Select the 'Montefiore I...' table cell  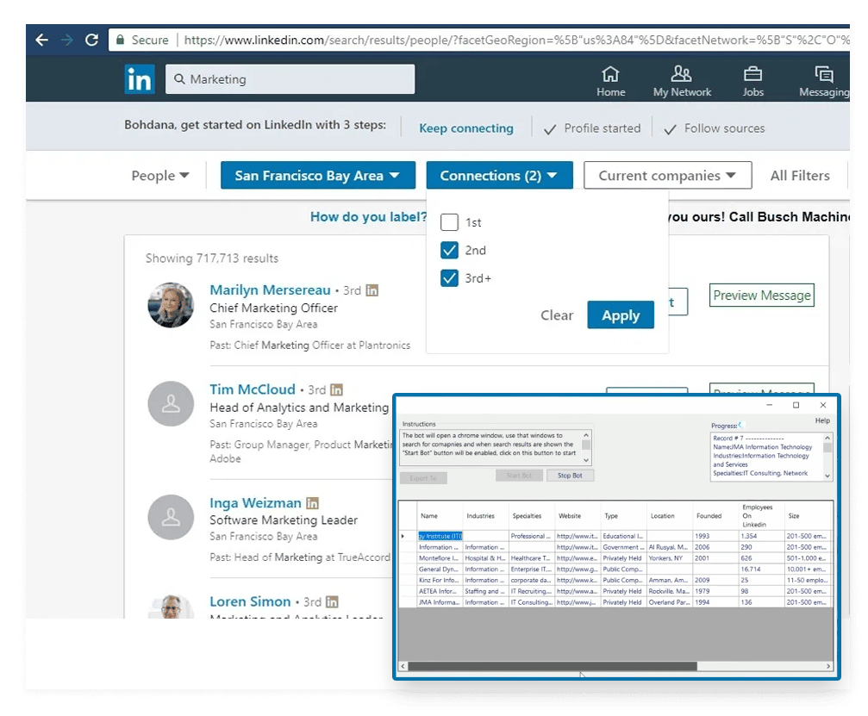coord(440,558)
